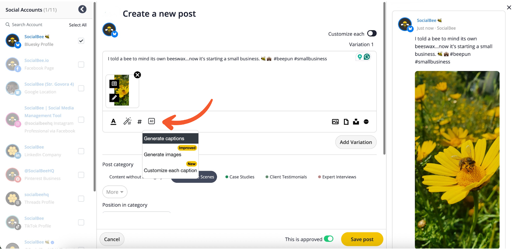Viewport: 512px width, 250px height.
Task: Click the Canva icon in the toolbar
Action: 366,121
